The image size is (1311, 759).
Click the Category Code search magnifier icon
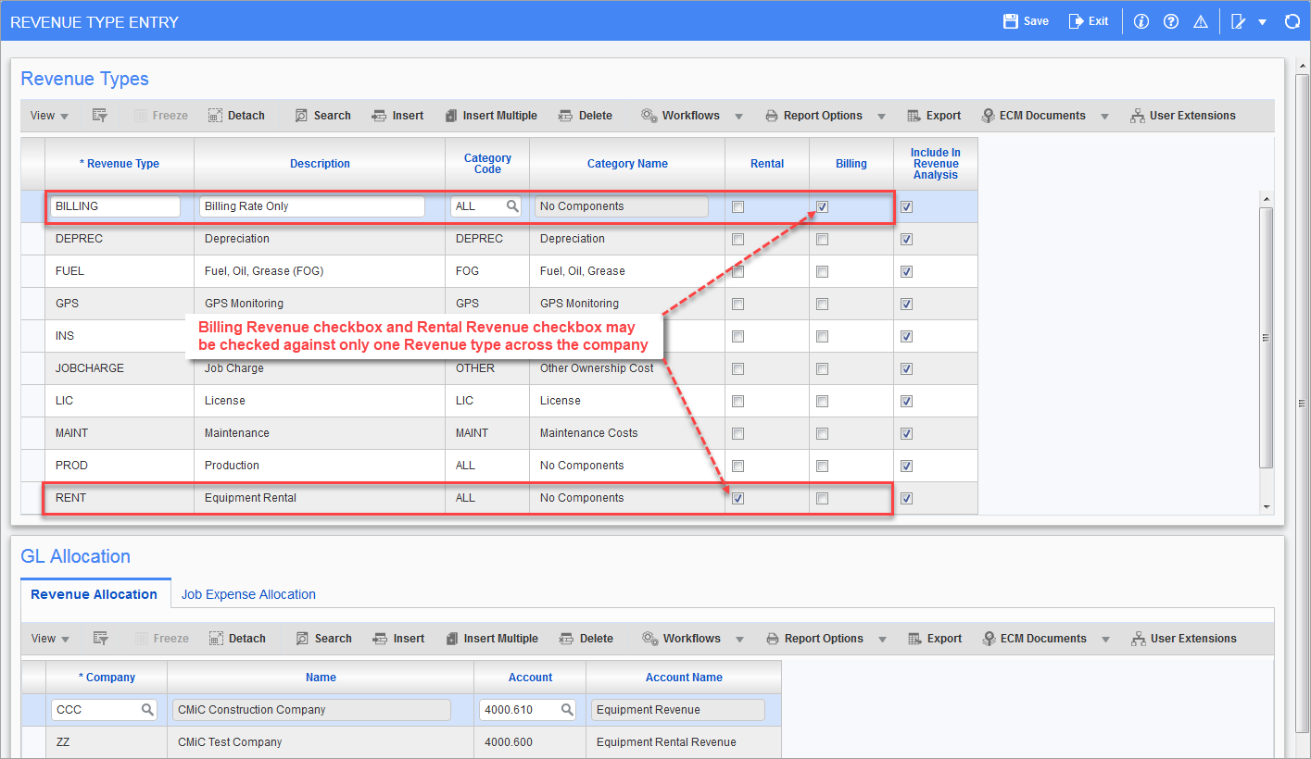(x=512, y=206)
